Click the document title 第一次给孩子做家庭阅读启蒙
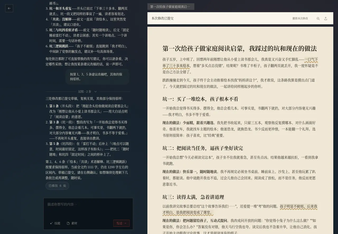 [x=240, y=49]
